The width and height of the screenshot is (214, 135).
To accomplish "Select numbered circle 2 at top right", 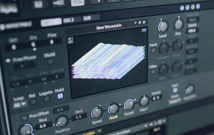I will 187,8.
